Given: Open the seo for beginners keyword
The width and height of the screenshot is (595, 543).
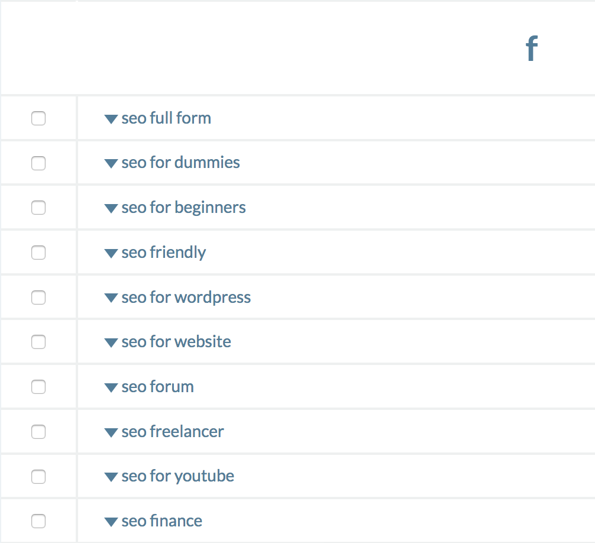Looking at the screenshot, I should coord(184,208).
